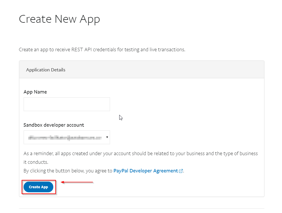Screen dimensions: 282x213
Task: Click the red arrow pointing at Create App
Action: point(77,182)
